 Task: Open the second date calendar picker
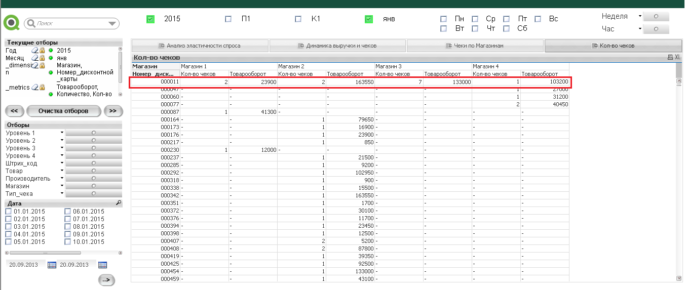[102, 265]
